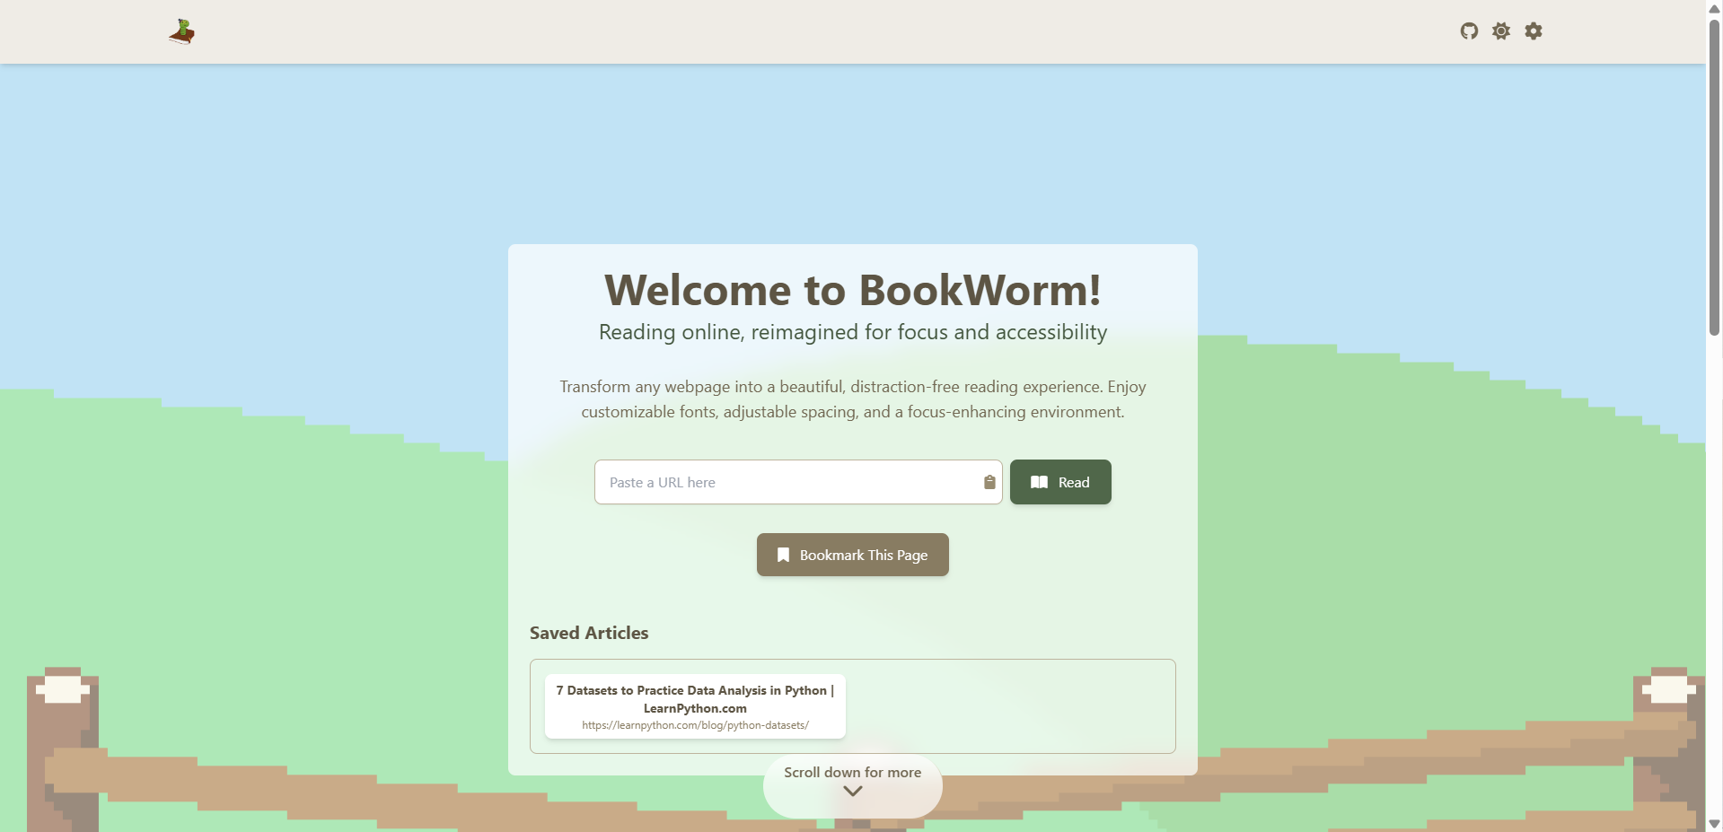Click the chevron below 'Scroll down for more'
Screen dimensions: 1723x832
pos(851,791)
